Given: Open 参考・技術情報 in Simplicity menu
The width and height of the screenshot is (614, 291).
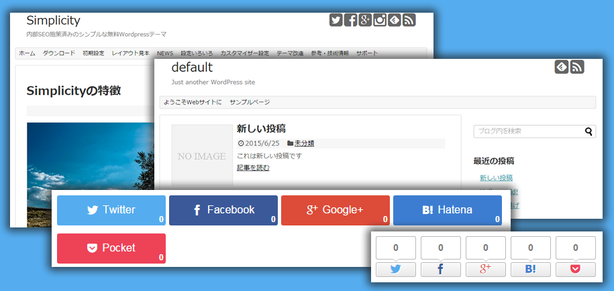Looking at the screenshot, I should coord(329,54).
